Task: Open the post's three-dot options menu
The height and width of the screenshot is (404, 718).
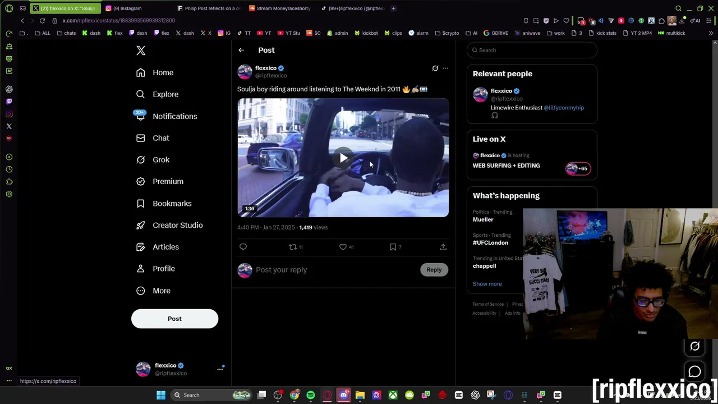Action: [x=445, y=68]
